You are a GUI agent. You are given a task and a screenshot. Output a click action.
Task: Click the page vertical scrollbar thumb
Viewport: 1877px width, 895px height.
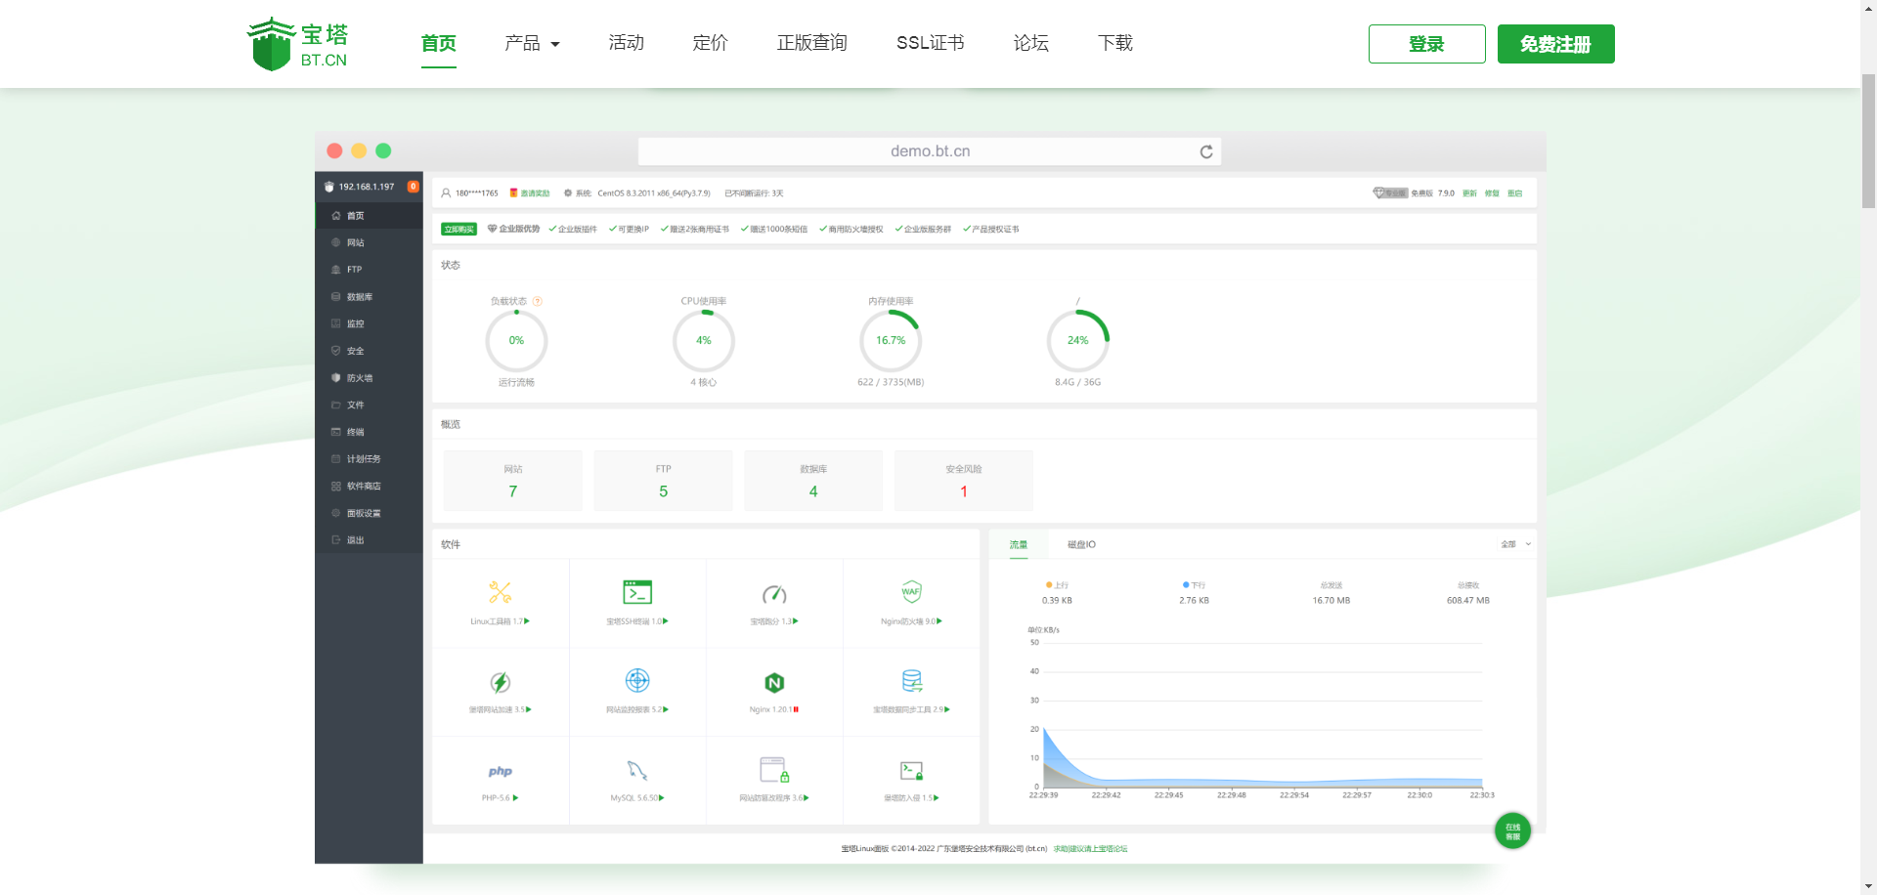coord(1868,141)
